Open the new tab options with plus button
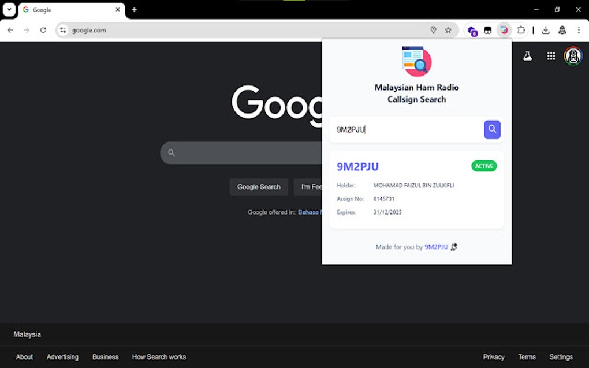The height and width of the screenshot is (368, 589). click(x=134, y=10)
